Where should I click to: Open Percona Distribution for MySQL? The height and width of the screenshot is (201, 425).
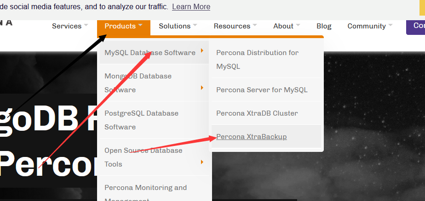(x=266, y=60)
